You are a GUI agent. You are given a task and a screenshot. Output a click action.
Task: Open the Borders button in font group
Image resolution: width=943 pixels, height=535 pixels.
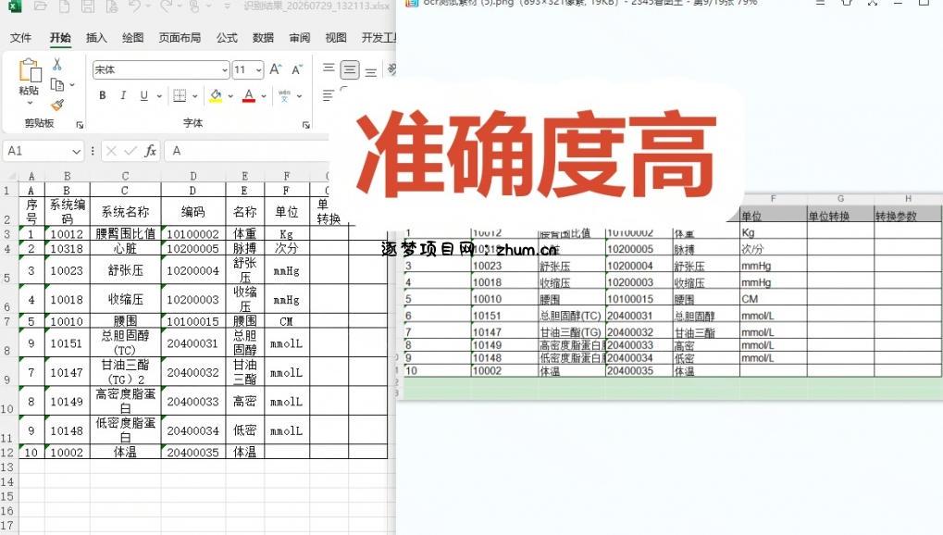click(x=180, y=95)
